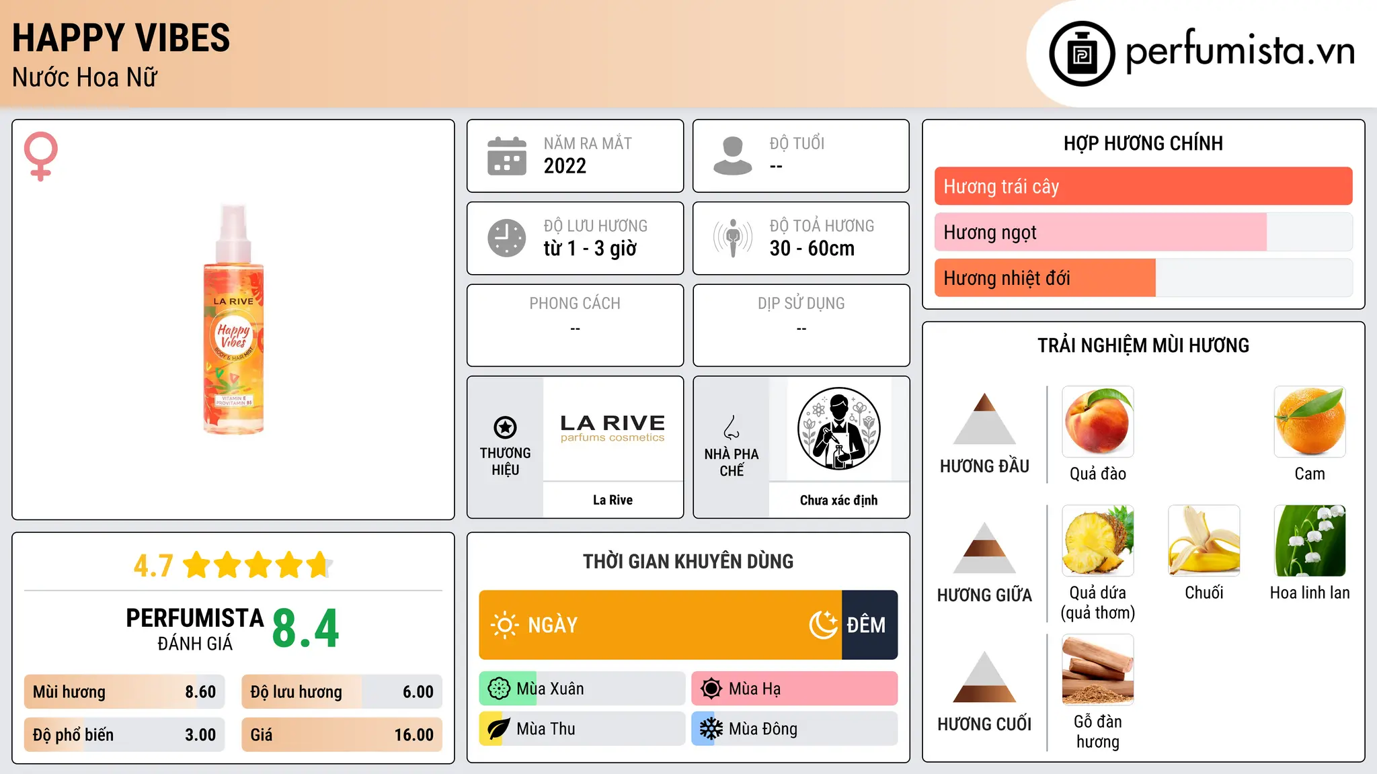Click the snowflake icon by Mùa Đông

711,729
